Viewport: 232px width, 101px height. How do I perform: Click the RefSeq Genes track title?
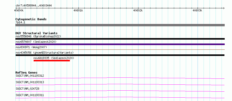[x=26, y=73]
